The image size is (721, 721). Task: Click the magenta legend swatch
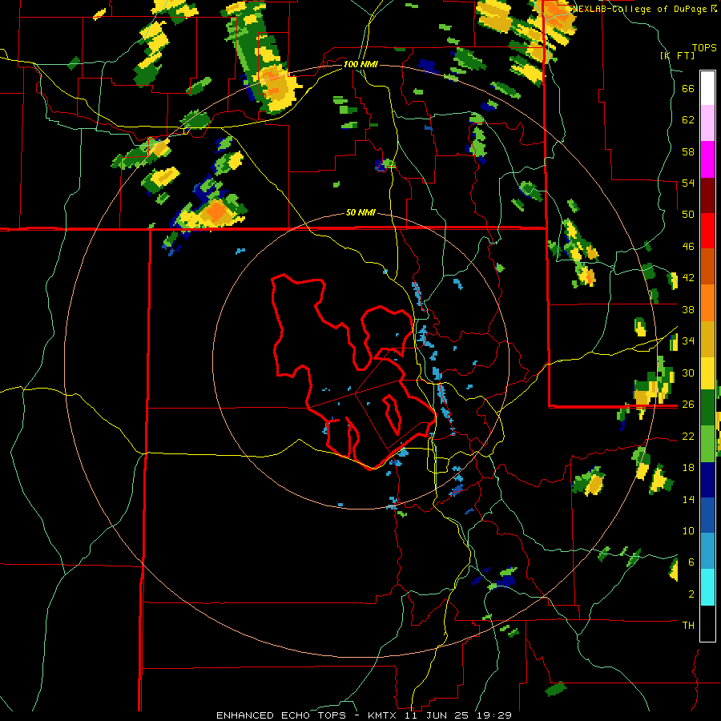(707, 159)
